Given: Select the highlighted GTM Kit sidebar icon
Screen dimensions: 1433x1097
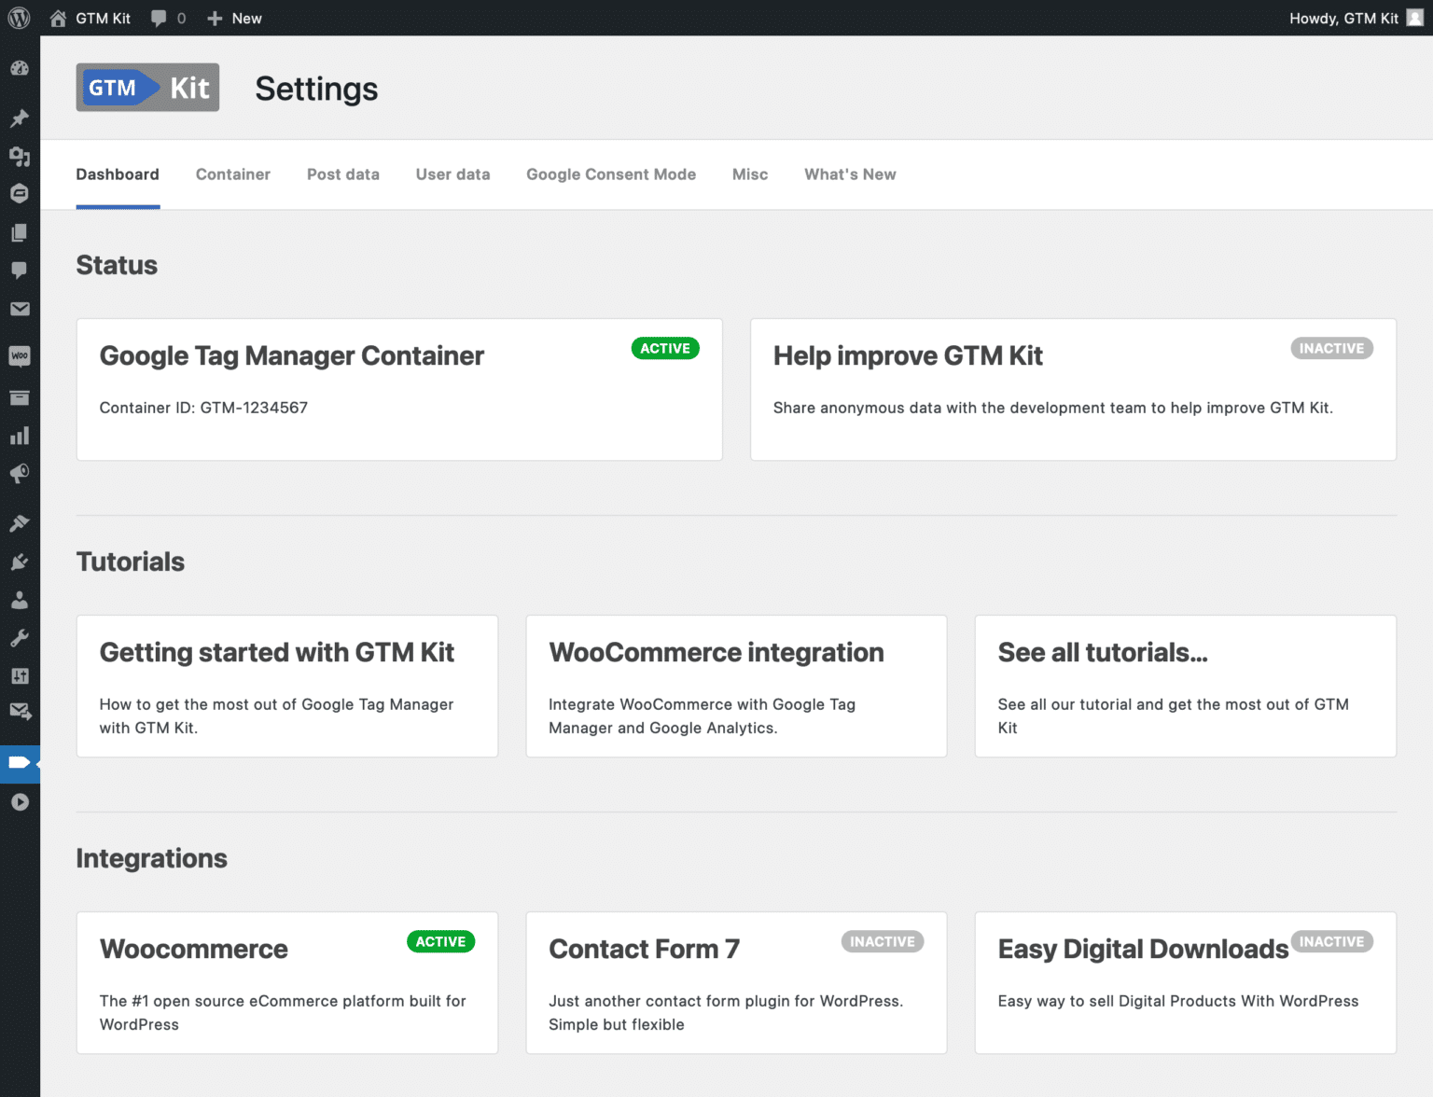Looking at the screenshot, I should [x=20, y=763].
